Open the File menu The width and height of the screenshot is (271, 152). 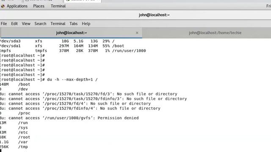point(4,24)
